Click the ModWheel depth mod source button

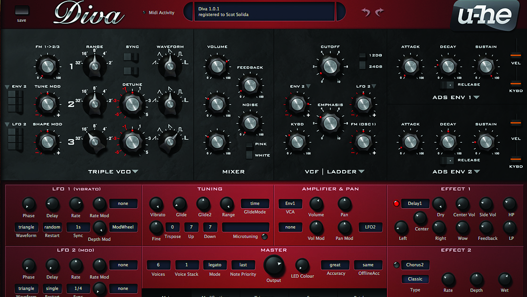click(x=123, y=227)
